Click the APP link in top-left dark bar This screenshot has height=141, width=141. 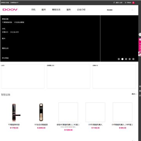(x=14, y=2)
